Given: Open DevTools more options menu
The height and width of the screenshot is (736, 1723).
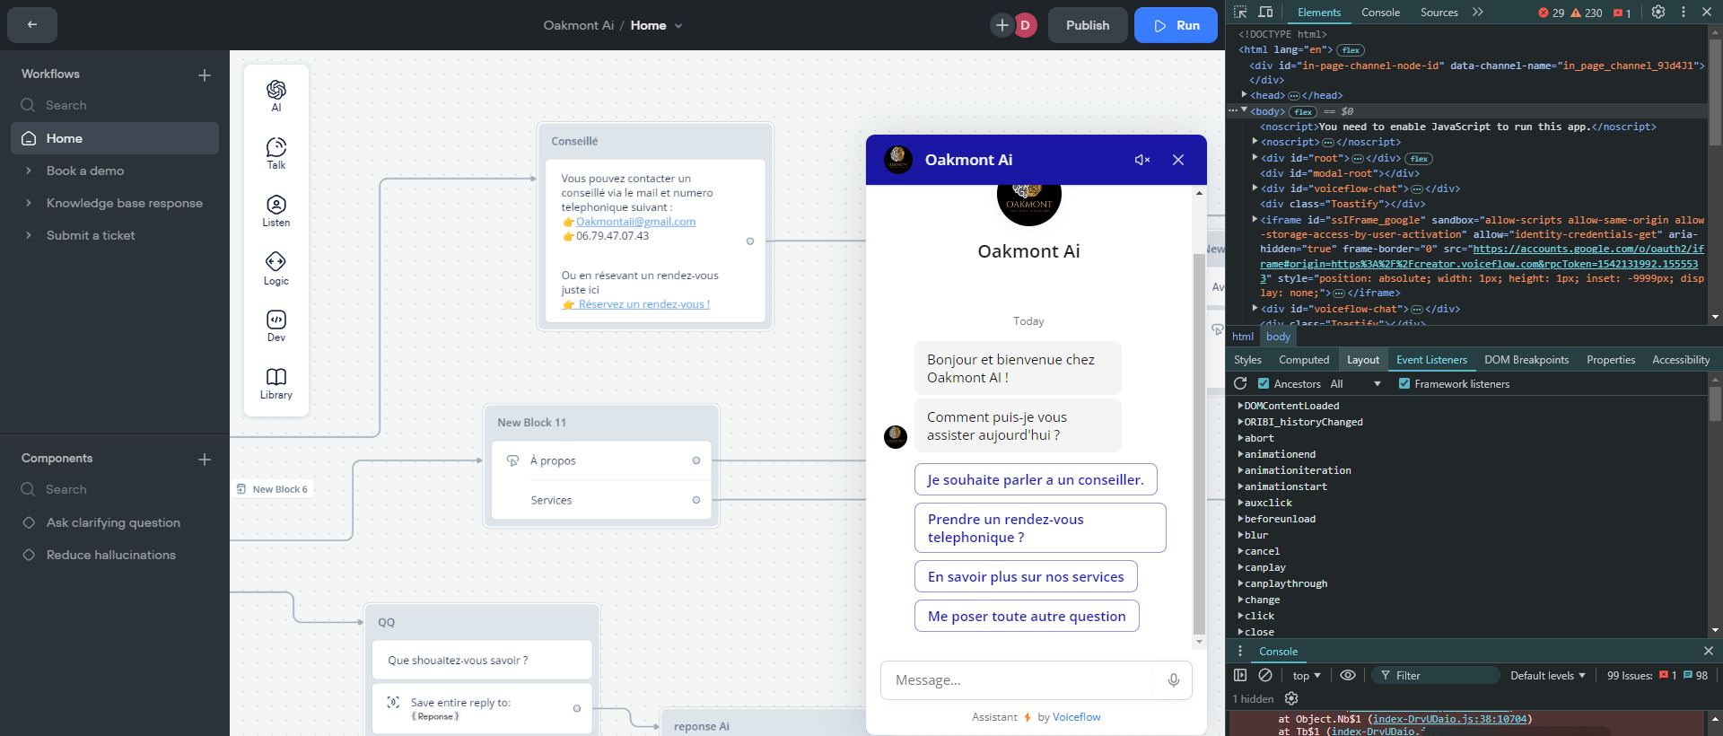Looking at the screenshot, I should click(x=1684, y=13).
